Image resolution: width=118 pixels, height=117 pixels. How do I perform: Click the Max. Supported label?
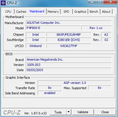coord(75,88)
